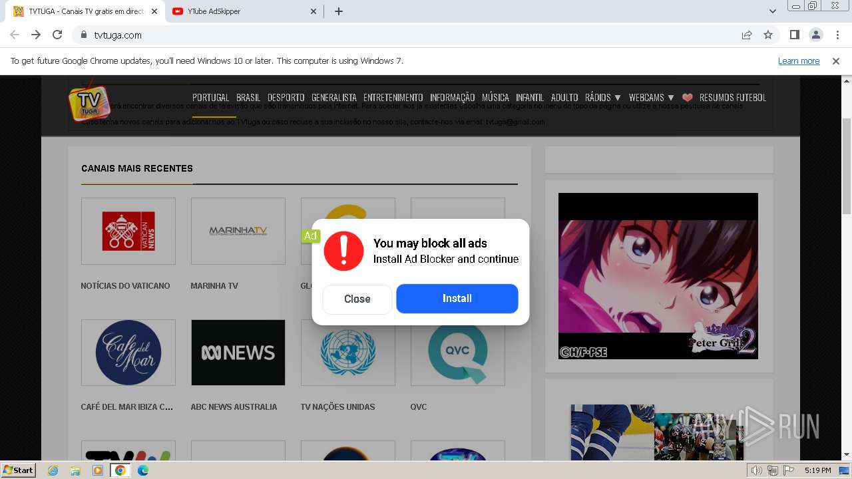Click the Learn more link
Image resolution: width=852 pixels, height=479 pixels.
point(799,61)
